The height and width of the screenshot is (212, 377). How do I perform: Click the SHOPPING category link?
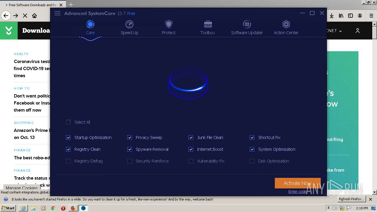point(24,123)
